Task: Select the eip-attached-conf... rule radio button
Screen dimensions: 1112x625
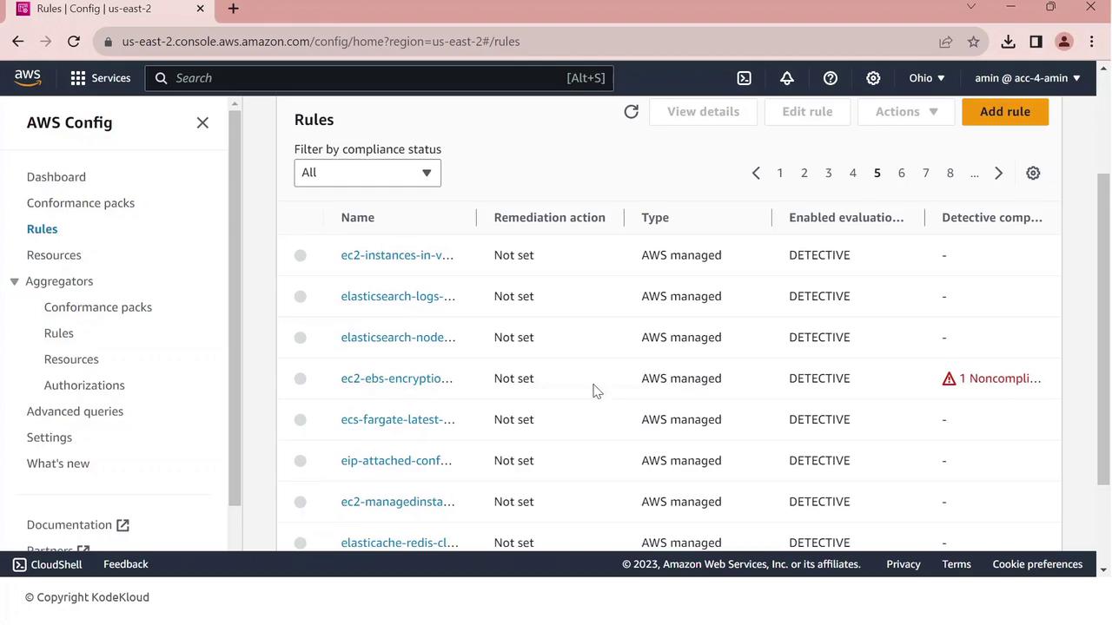Action: 301,461
